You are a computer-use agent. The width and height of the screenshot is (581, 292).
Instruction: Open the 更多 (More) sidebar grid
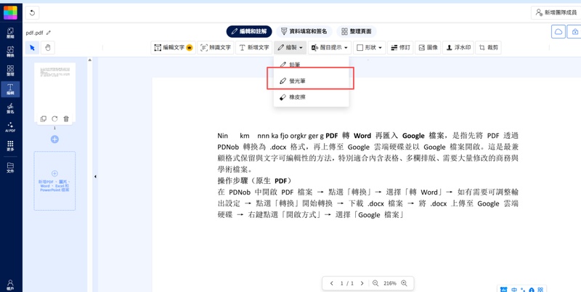pos(10,146)
